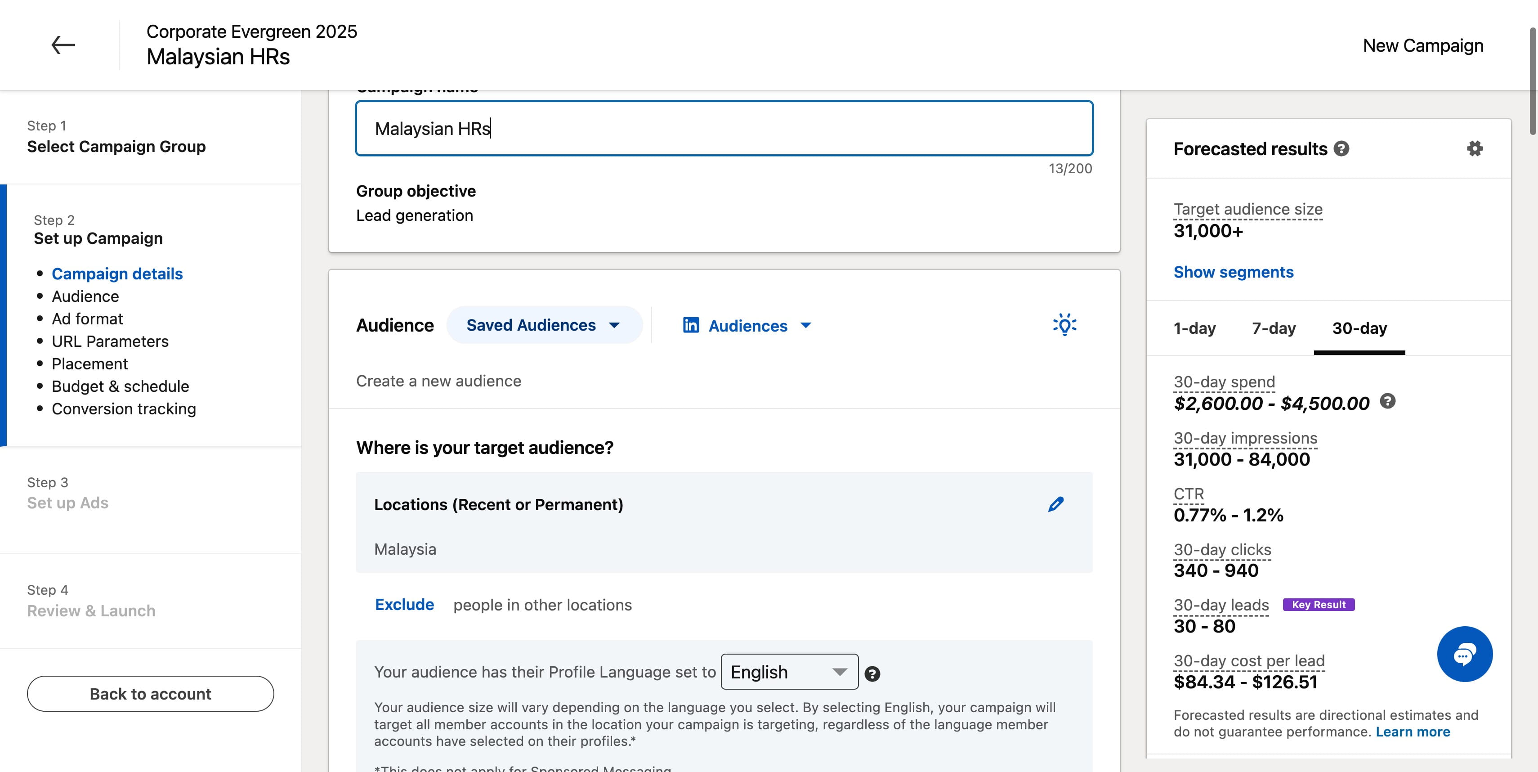Click the 30-day clicks label

coord(1222,549)
